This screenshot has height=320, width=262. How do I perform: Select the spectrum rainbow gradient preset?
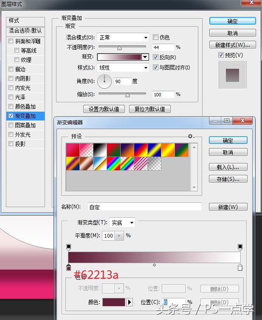click(x=113, y=163)
